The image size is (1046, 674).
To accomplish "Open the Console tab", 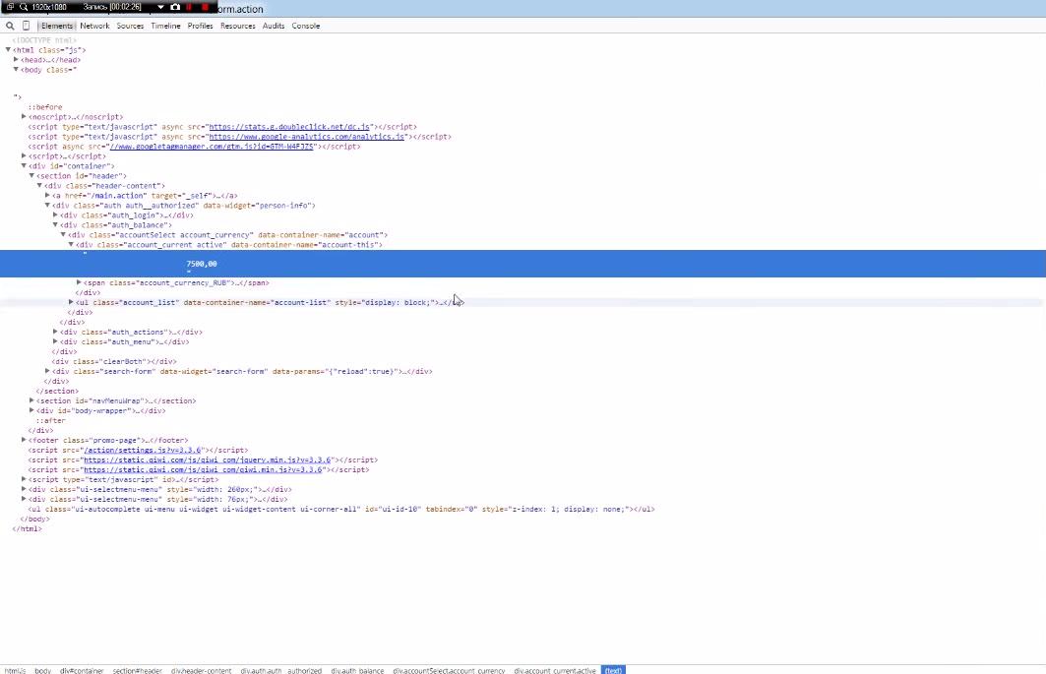I will click(306, 26).
